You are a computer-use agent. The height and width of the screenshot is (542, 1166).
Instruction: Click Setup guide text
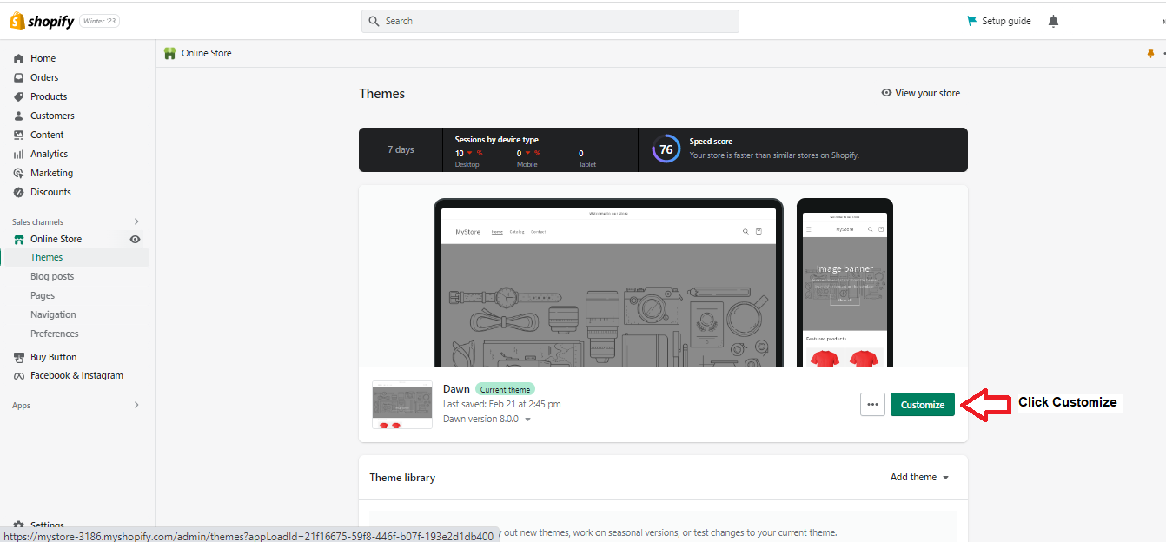(x=1006, y=21)
